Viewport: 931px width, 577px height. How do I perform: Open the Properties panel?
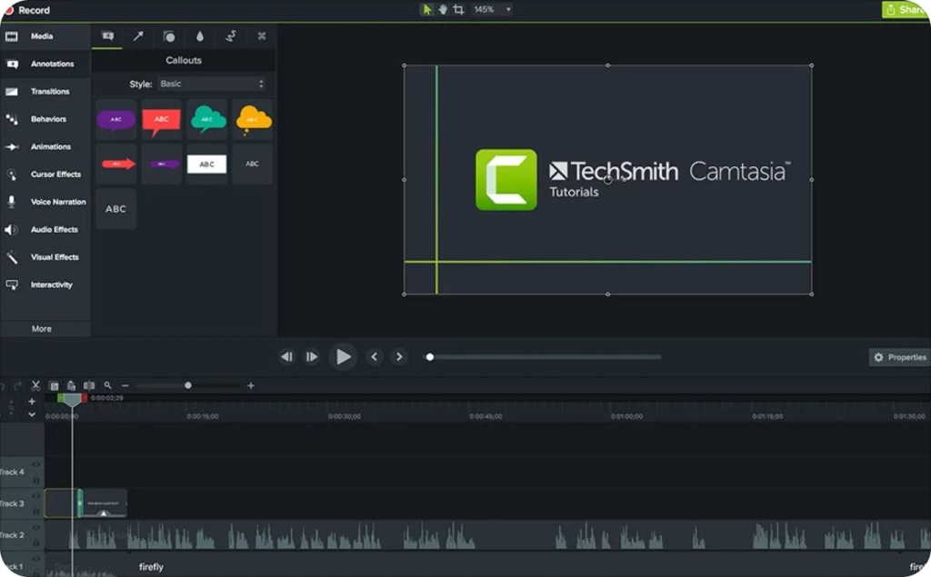coord(898,357)
